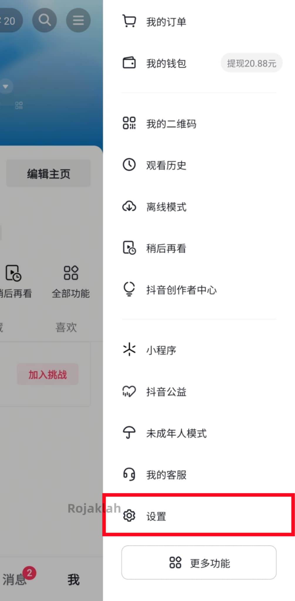Open 我的二维码 QR code icon
The width and height of the screenshot is (295, 601).
point(129,123)
